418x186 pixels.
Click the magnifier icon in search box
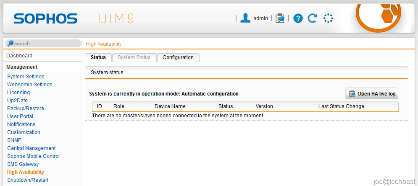[11, 43]
